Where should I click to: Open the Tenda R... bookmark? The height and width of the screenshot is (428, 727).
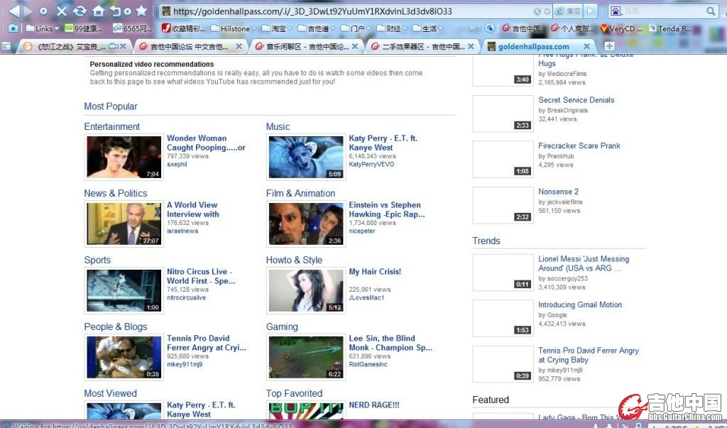(670, 29)
